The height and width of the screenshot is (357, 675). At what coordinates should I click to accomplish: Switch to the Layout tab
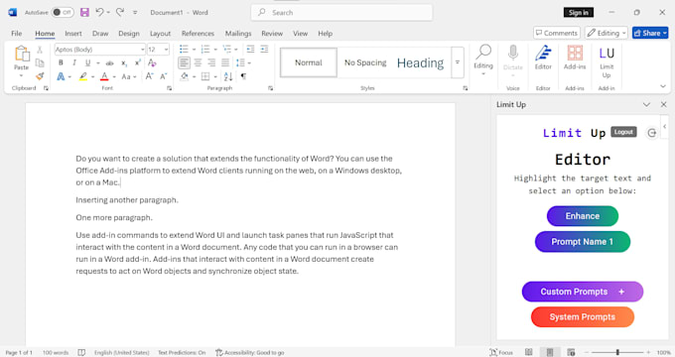click(x=160, y=33)
